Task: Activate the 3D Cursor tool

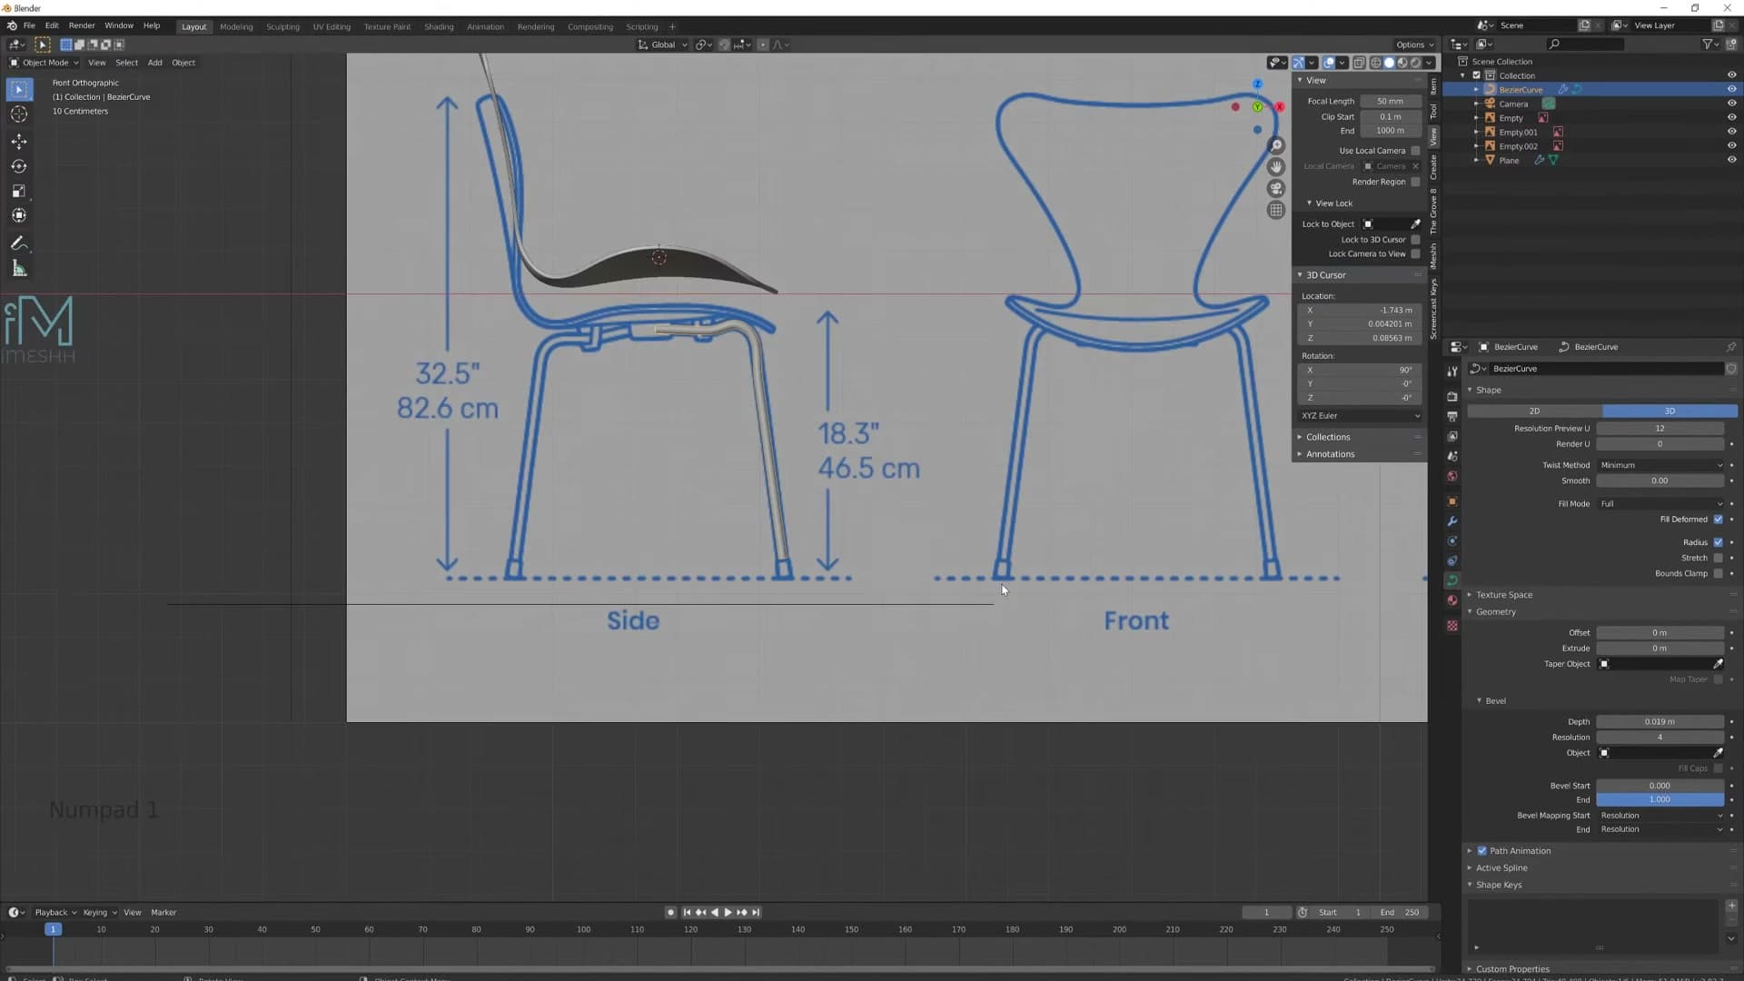Action: (x=19, y=114)
